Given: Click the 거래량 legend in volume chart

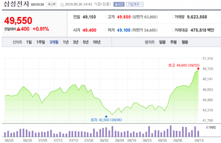Looking at the screenshot, I should 211,128.
